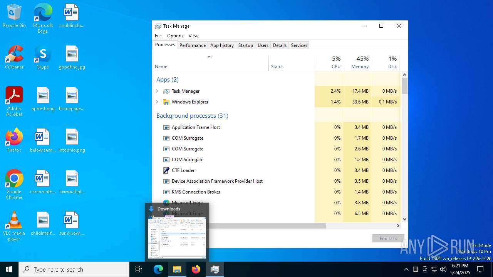
Task: Select the goodfine.jpg image file
Action: [x=72, y=57]
